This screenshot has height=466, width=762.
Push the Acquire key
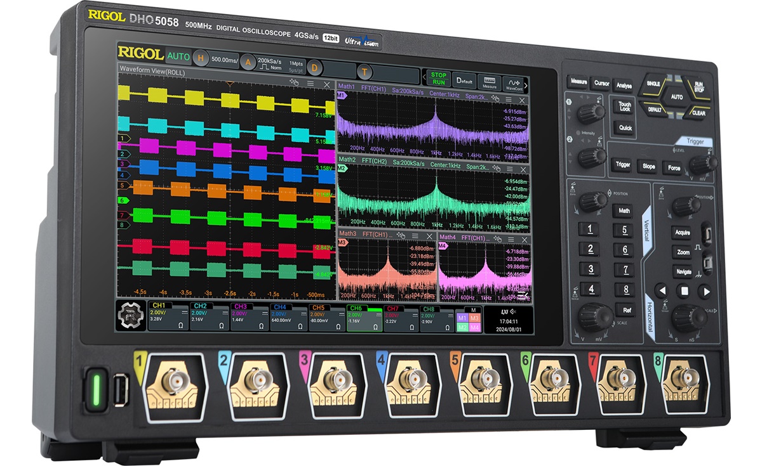(683, 233)
